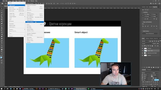Screen dimensions: 161x90
Task: Select the Brush tool
Action: coord(2,26)
